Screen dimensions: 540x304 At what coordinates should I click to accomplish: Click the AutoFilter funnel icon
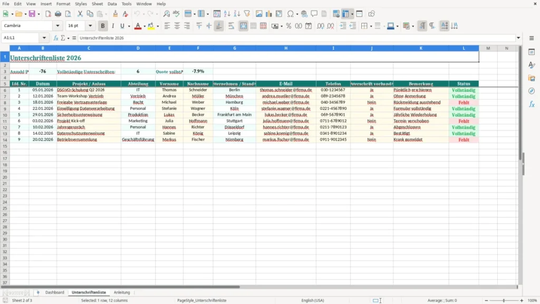(x=247, y=14)
